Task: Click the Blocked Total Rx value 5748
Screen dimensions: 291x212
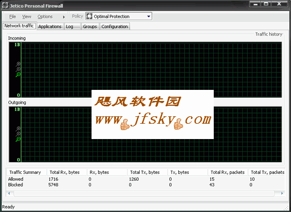Action: tap(53, 185)
